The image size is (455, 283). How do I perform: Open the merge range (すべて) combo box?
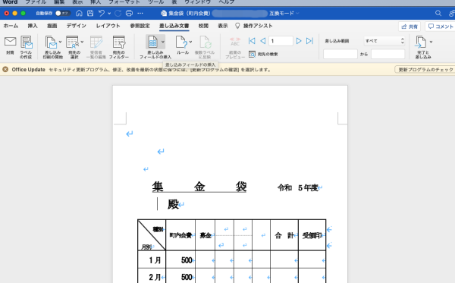pyautogui.click(x=384, y=41)
